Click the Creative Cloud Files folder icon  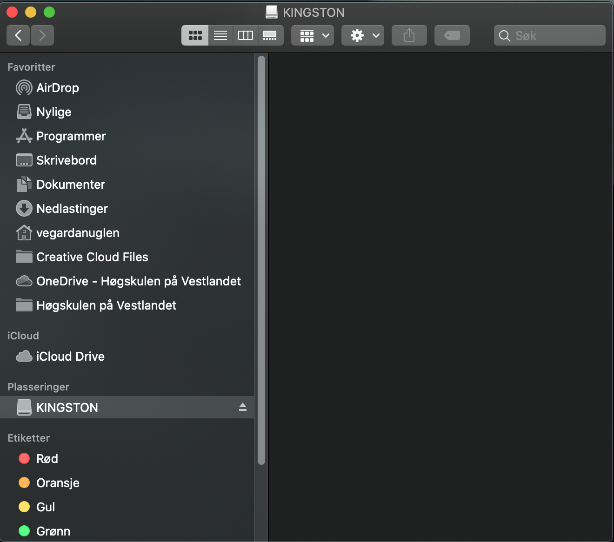coord(24,257)
